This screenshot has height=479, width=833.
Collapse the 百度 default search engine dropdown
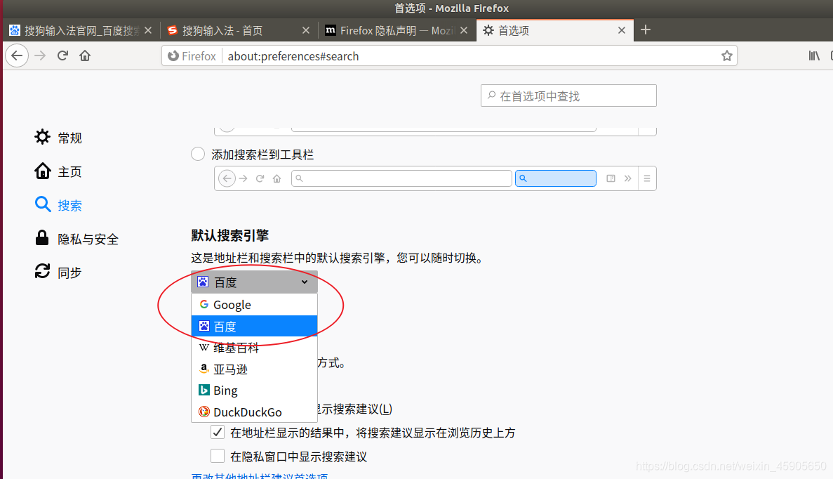[255, 282]
